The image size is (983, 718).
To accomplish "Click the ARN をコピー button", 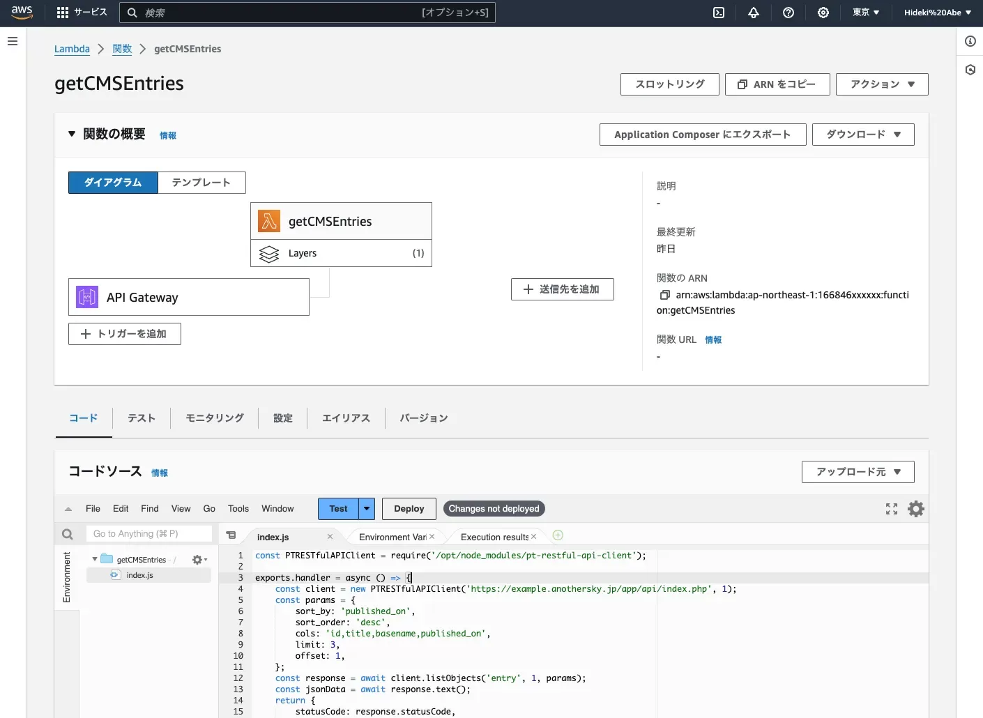I will (777, 84).
